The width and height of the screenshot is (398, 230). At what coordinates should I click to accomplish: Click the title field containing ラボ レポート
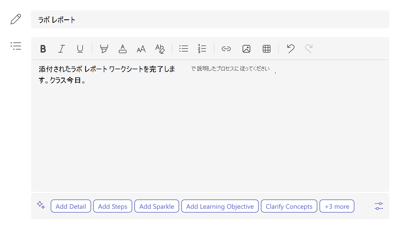210,19
